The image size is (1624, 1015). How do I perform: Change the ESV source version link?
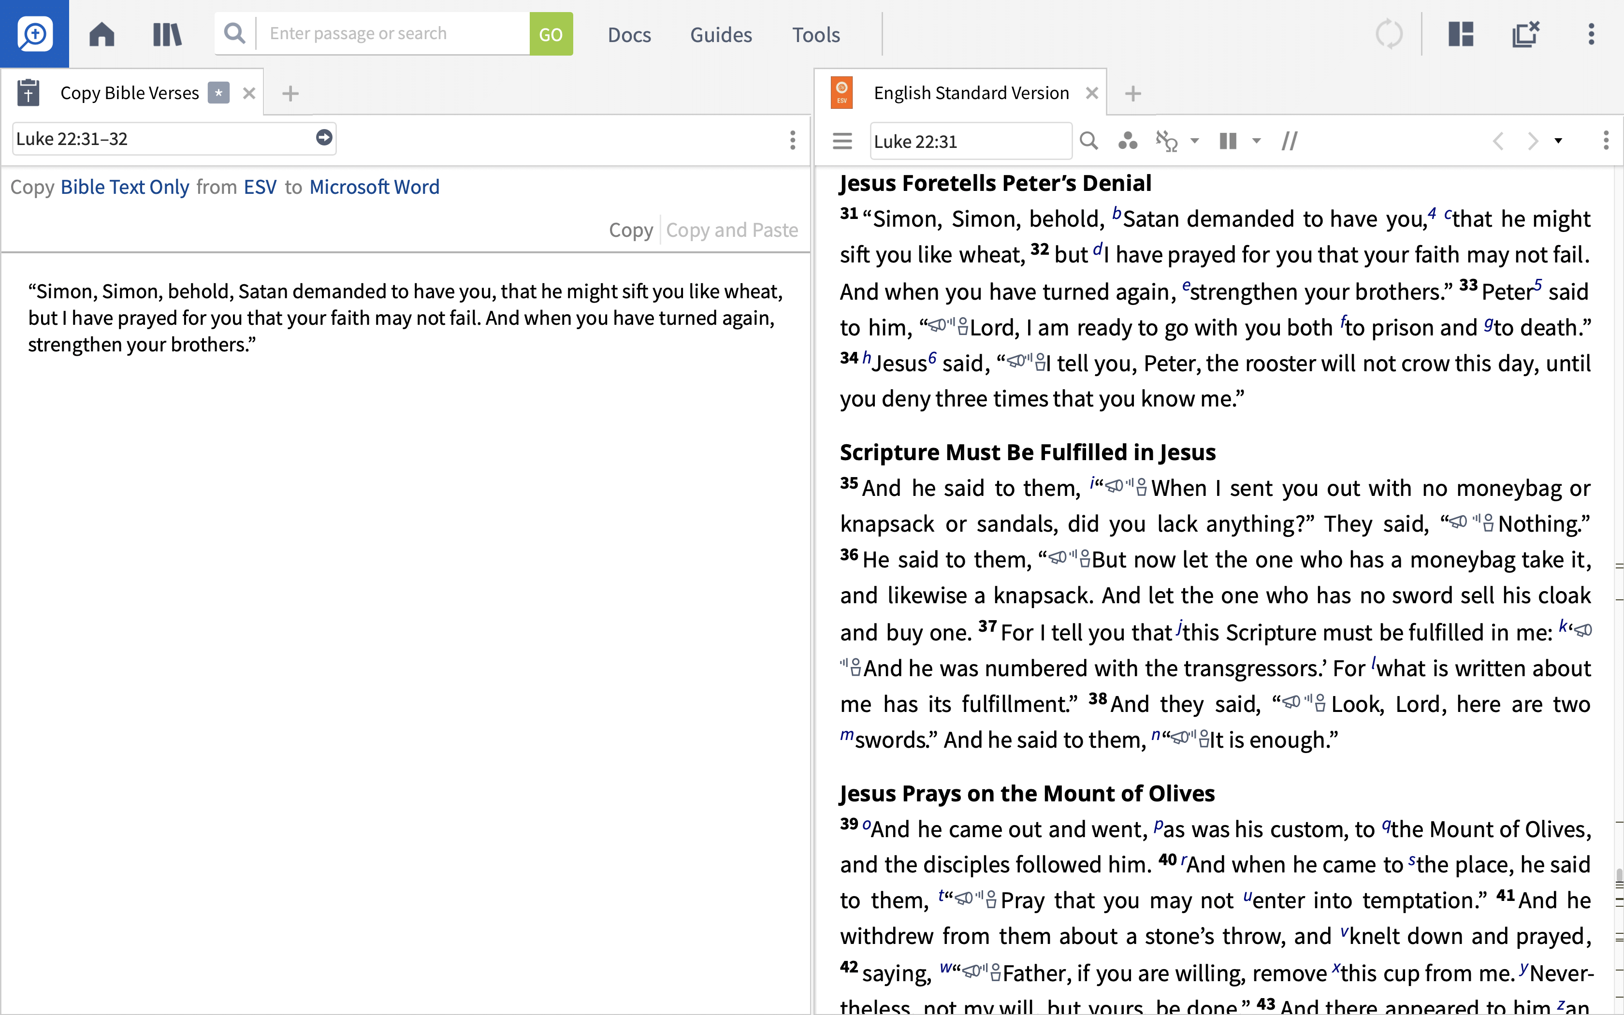click(x=261, y=187)
